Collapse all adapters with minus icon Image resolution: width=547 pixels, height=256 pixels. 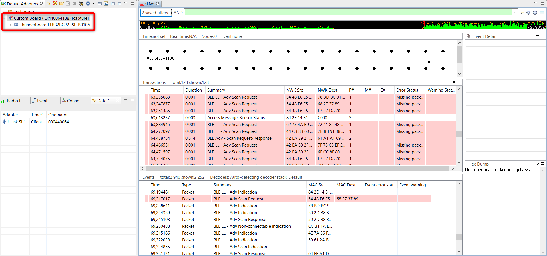point(113,3)
